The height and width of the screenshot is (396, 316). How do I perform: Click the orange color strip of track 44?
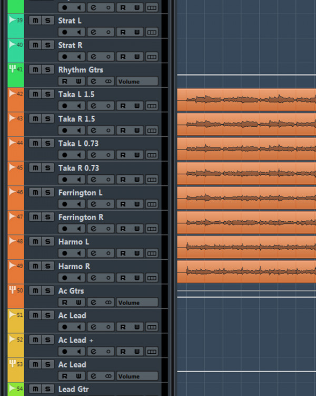16,149
